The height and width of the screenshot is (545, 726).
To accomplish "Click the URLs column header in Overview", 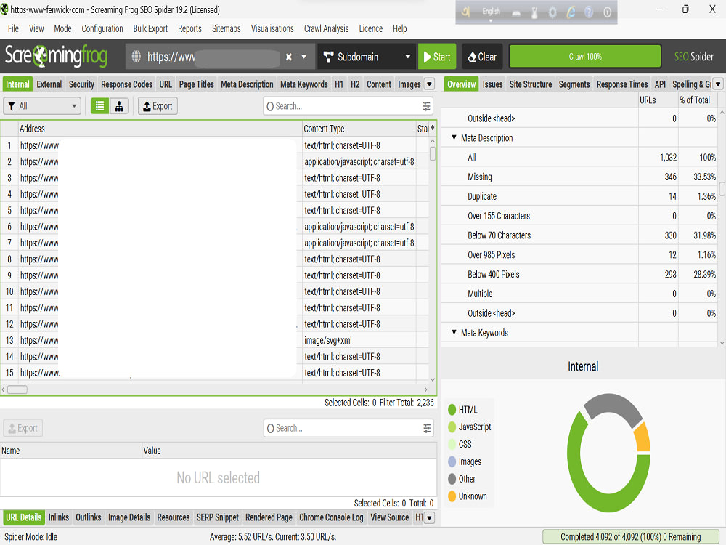I will tap(658, 100).
